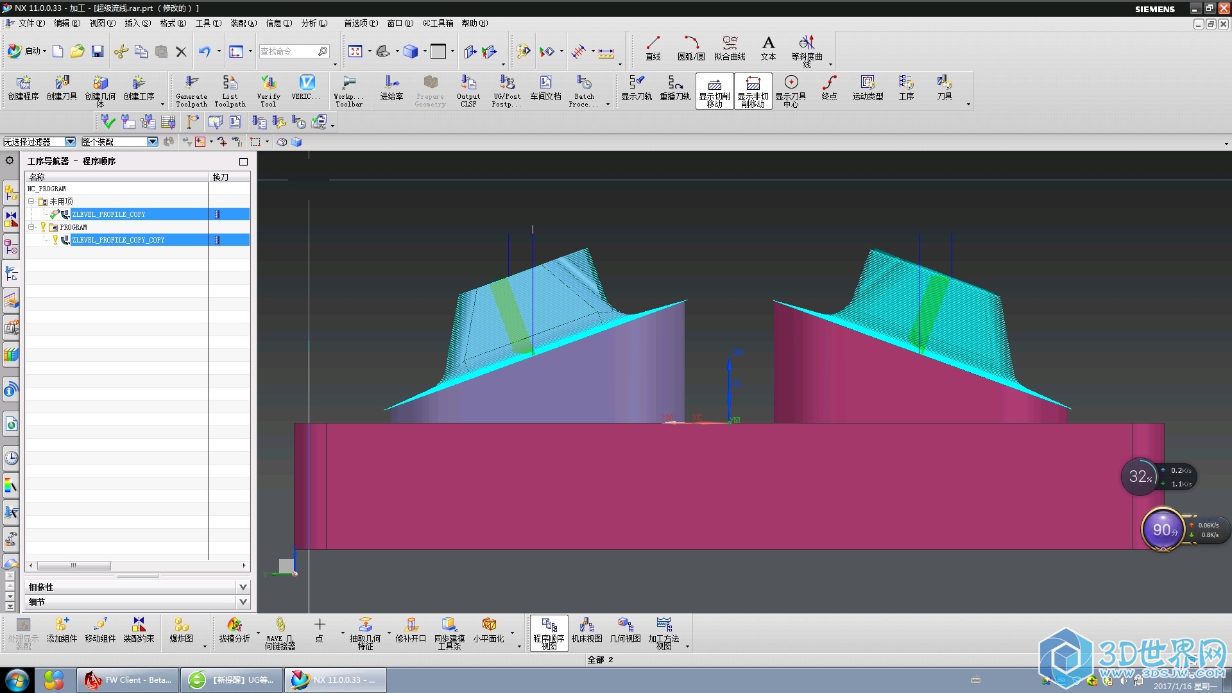The height and width of the screenshot is (693, 1232).
Task: Click the 创建程序 (Create Program) icon
Action: 23,89
